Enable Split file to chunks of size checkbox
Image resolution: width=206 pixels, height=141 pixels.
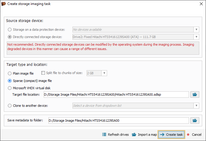pyautogui.click(x=43, y=73)
